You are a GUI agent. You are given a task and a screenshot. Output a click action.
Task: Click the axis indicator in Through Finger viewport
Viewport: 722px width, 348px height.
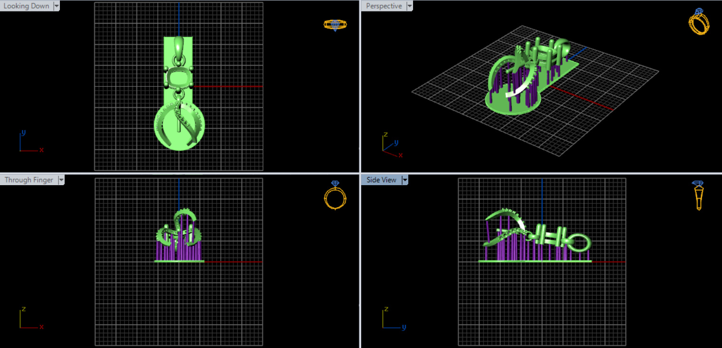click(x=29, y=319)
